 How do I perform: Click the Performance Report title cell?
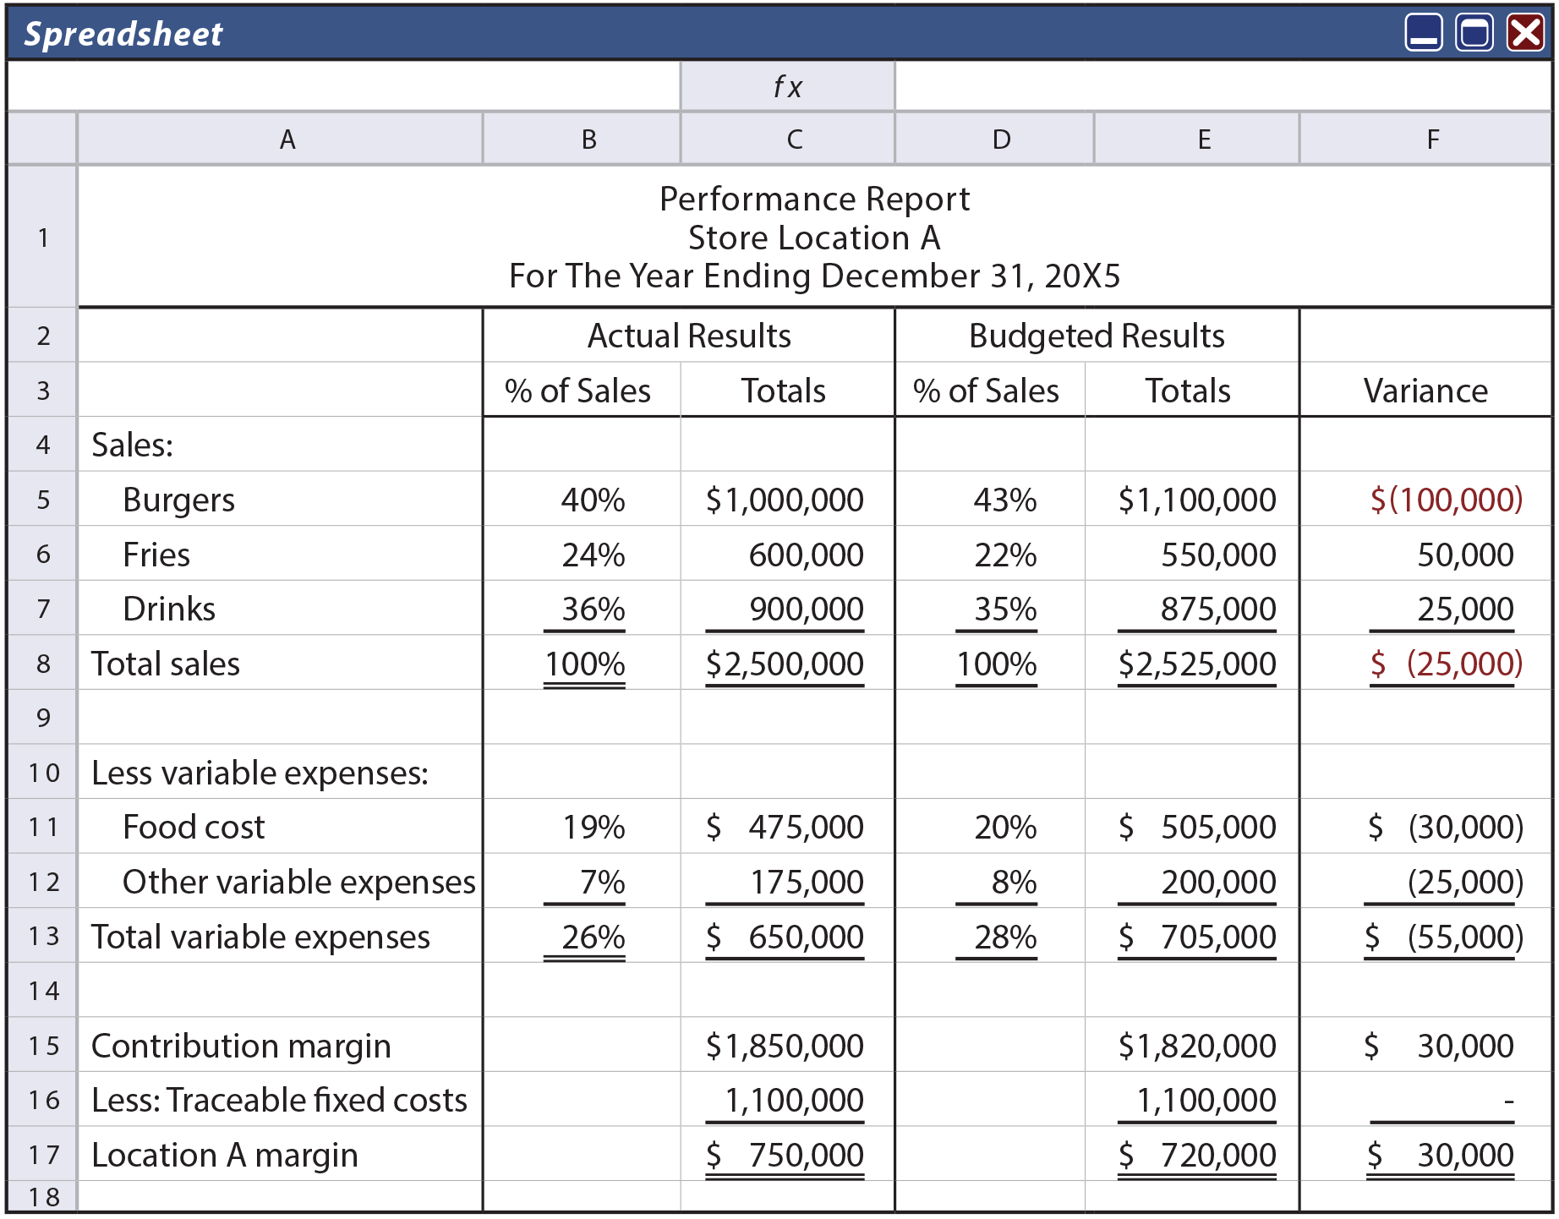click(814, 237)
